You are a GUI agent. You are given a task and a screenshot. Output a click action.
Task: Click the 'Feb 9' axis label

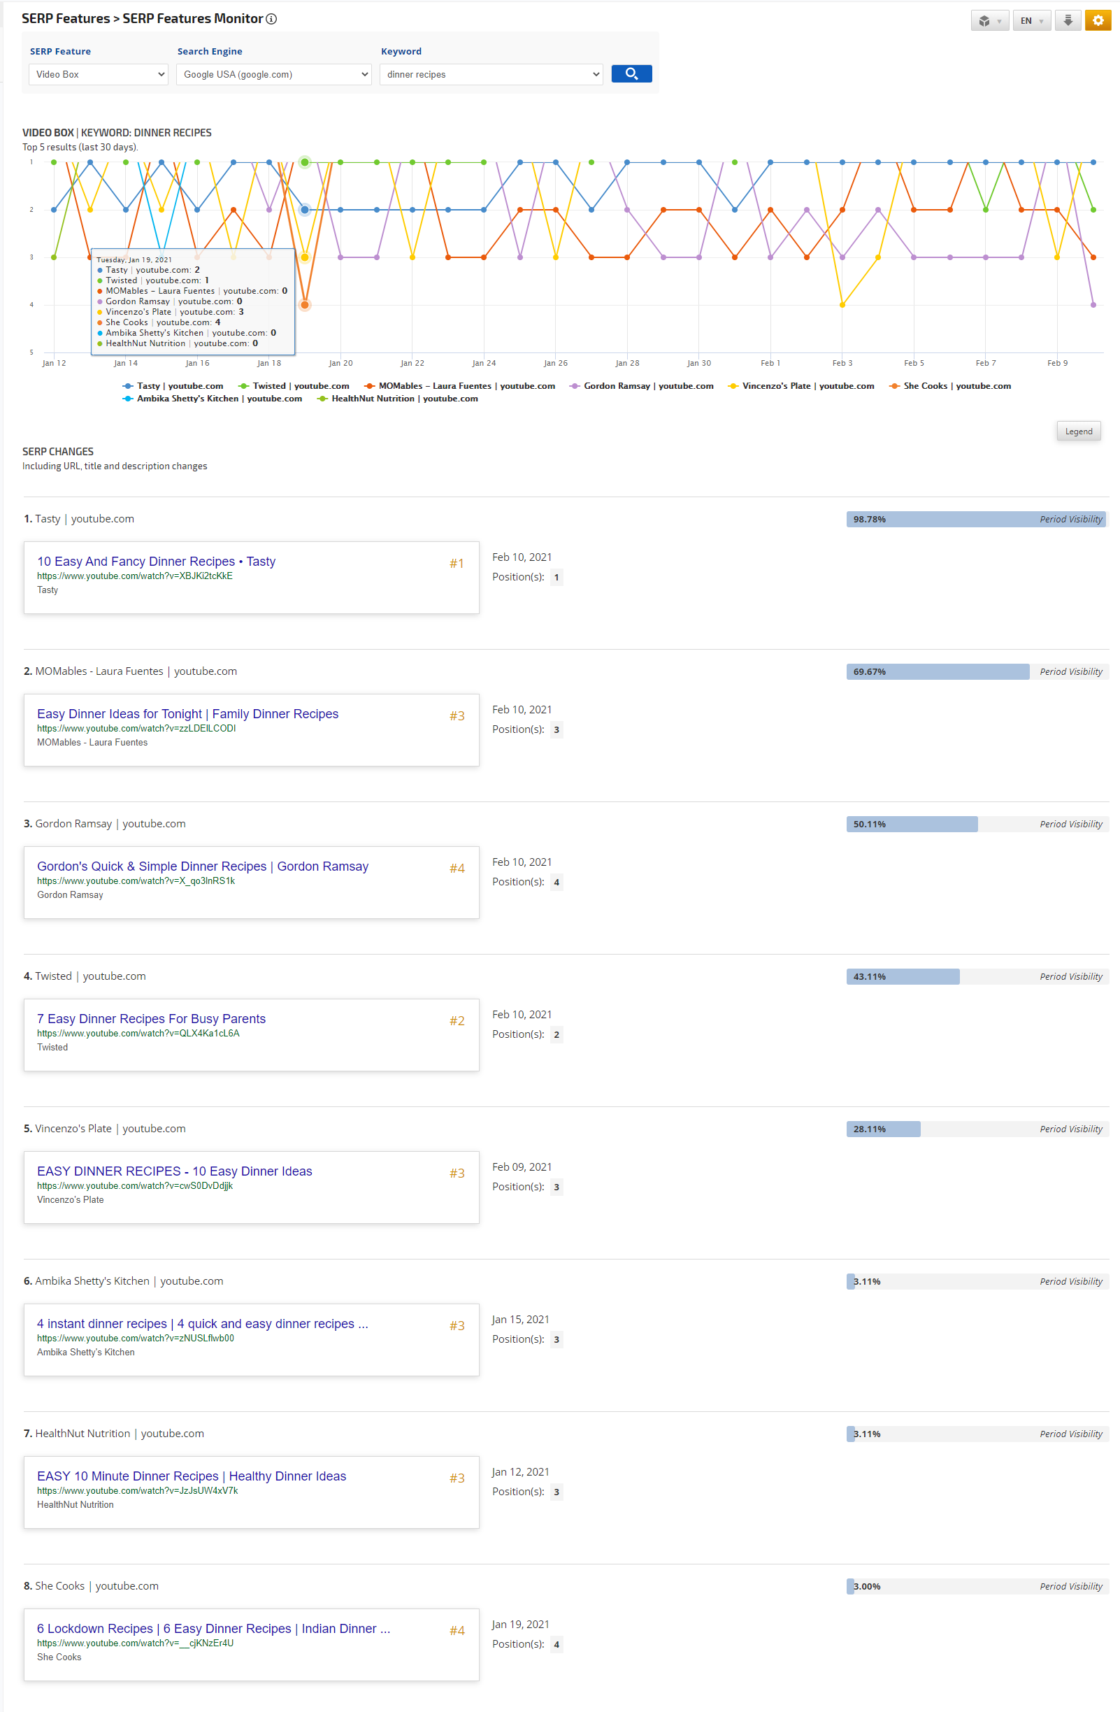tap(1058, 363)
